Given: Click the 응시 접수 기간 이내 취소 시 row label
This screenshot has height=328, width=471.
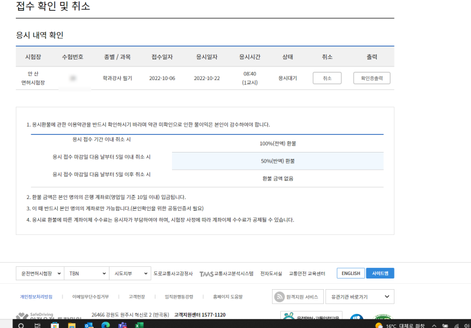Looking at the screenshot, I should 101,140.
